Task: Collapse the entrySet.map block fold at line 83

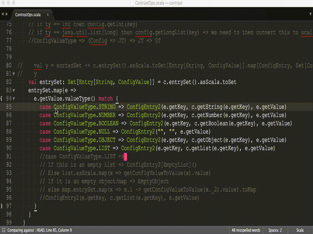Action: tap(13, 90)
